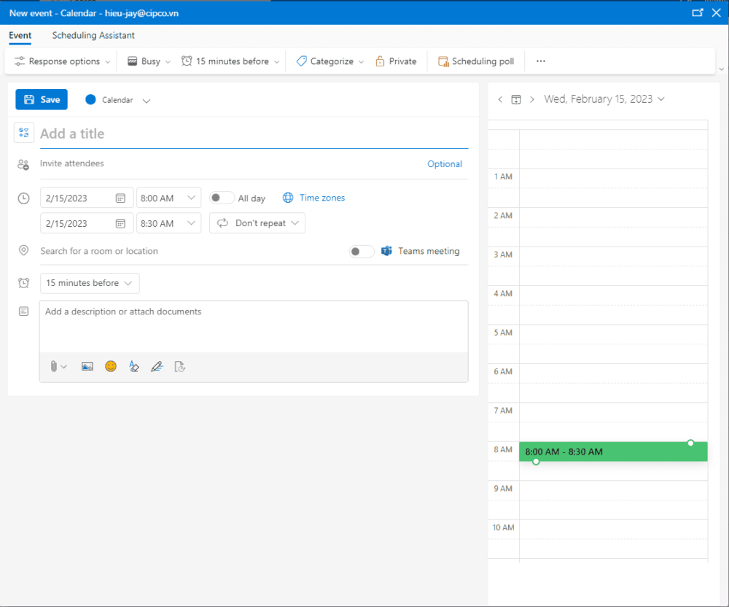The image size is (729, 607).
Task: Open the more options ellipsis menu
Action: (540, 61)
